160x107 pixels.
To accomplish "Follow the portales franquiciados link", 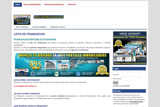I will click(x=38, y=48).
